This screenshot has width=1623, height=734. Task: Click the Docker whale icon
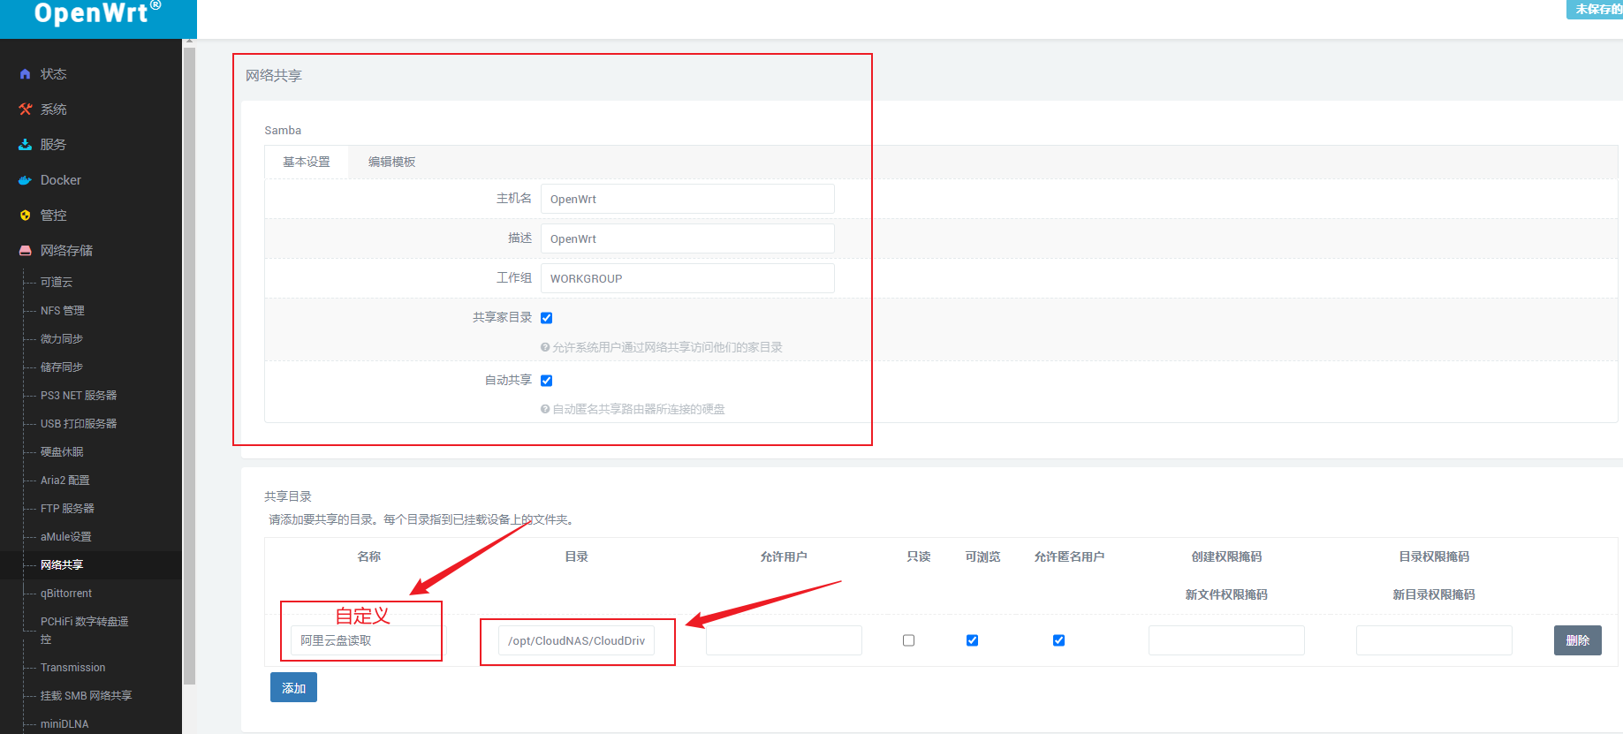[25, 180]
